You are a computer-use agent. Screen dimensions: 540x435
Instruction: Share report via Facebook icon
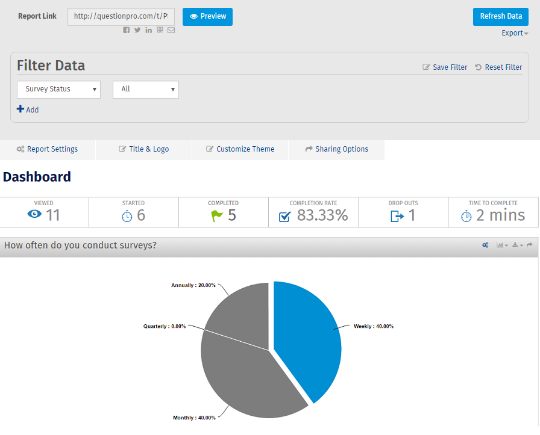[x=127, y=31]
